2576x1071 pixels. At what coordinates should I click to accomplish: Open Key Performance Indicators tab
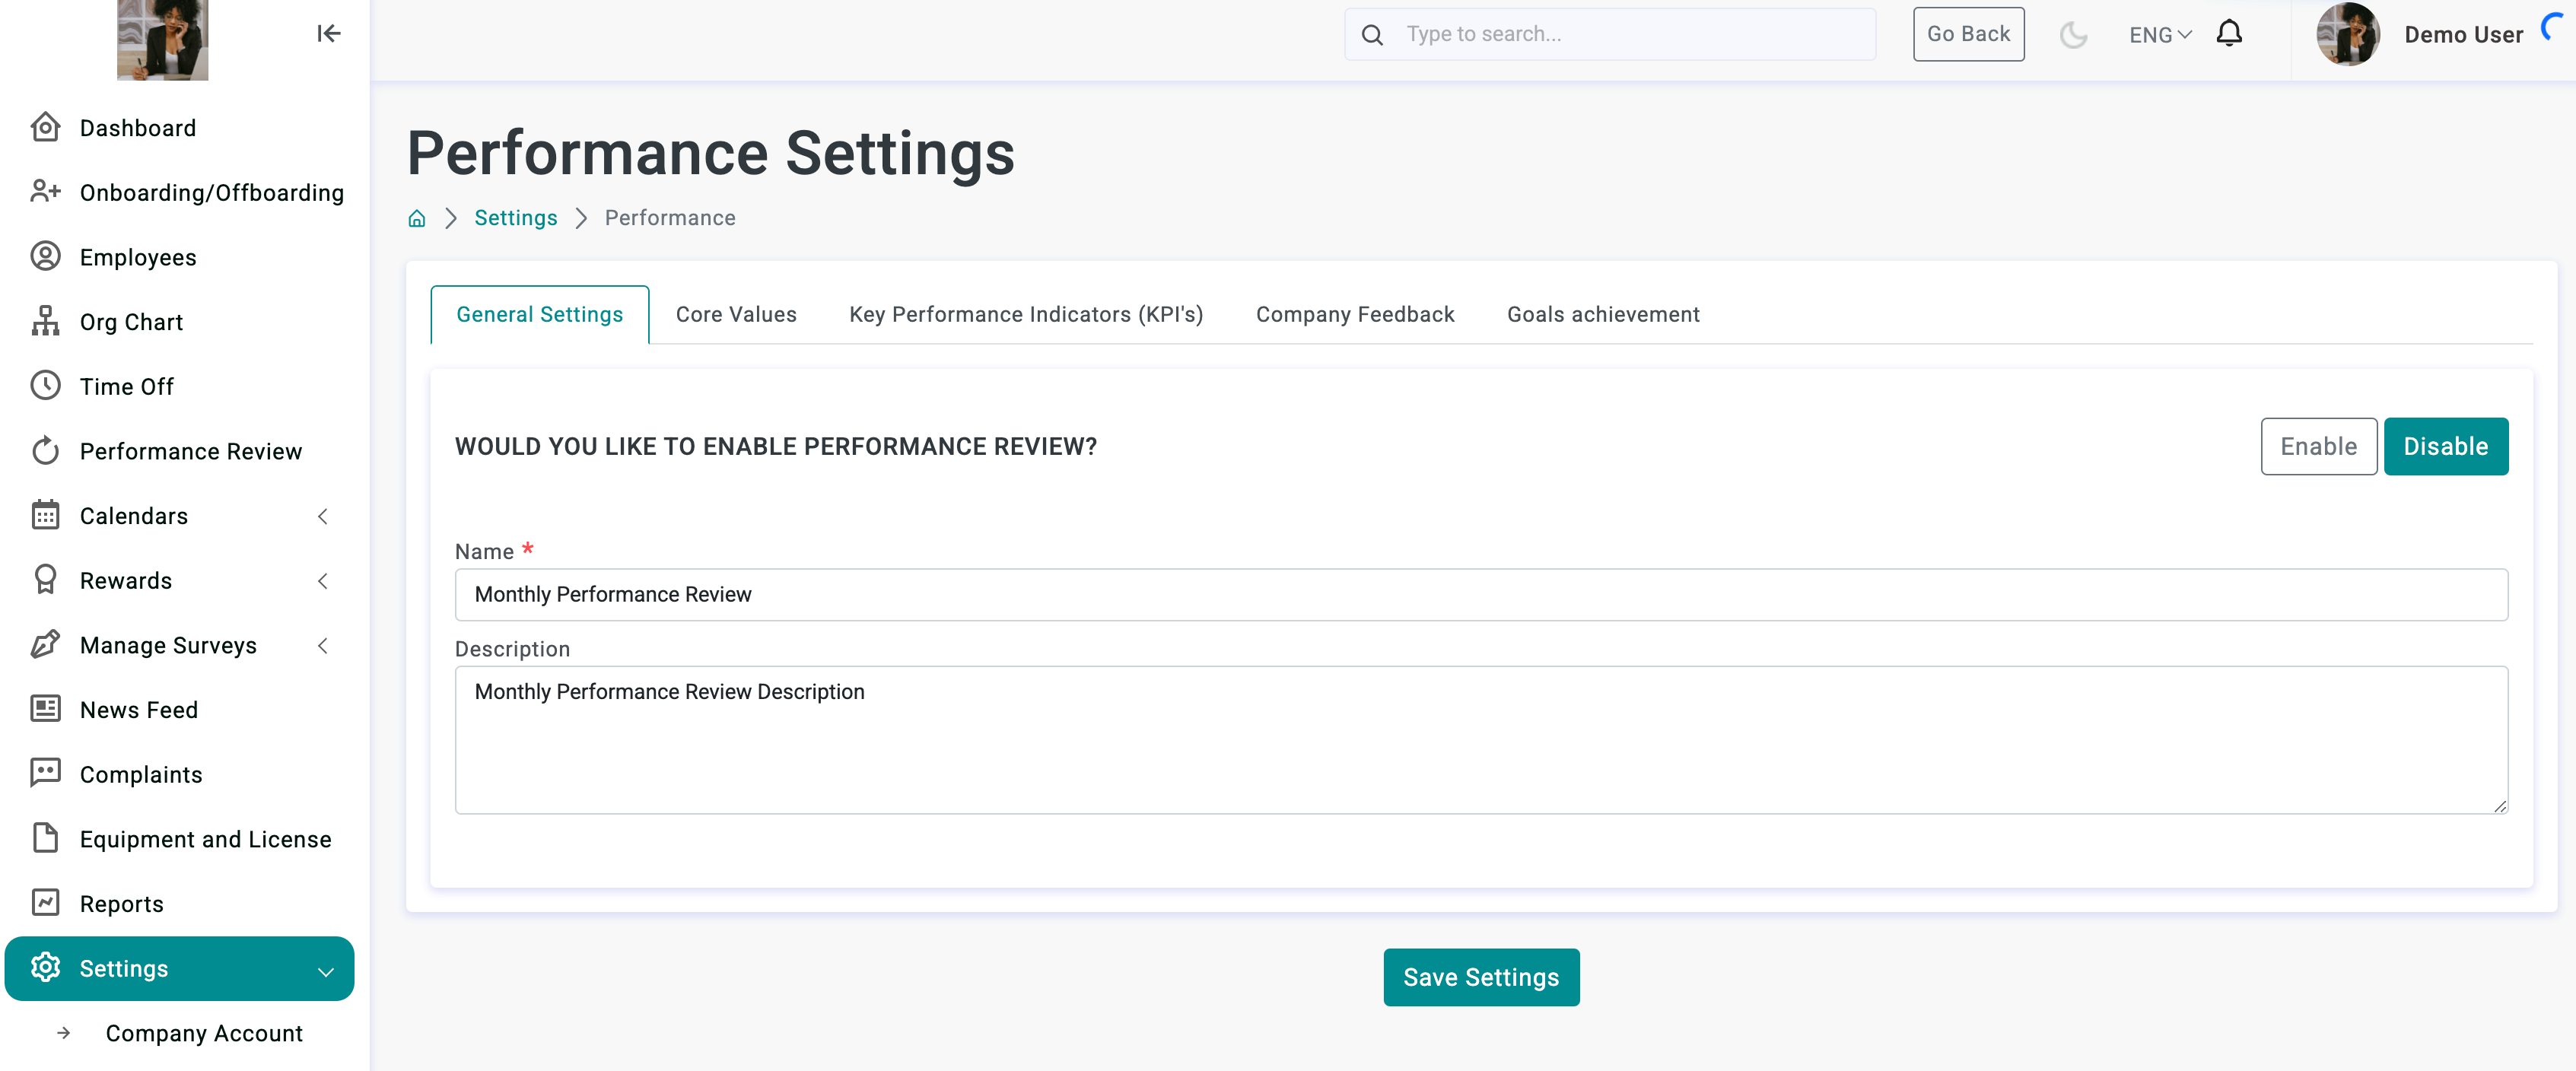1026,314
